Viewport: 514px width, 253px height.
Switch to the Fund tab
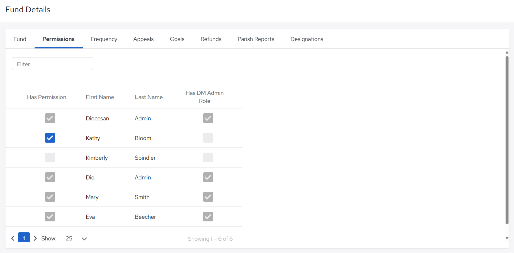click(20, 39)
